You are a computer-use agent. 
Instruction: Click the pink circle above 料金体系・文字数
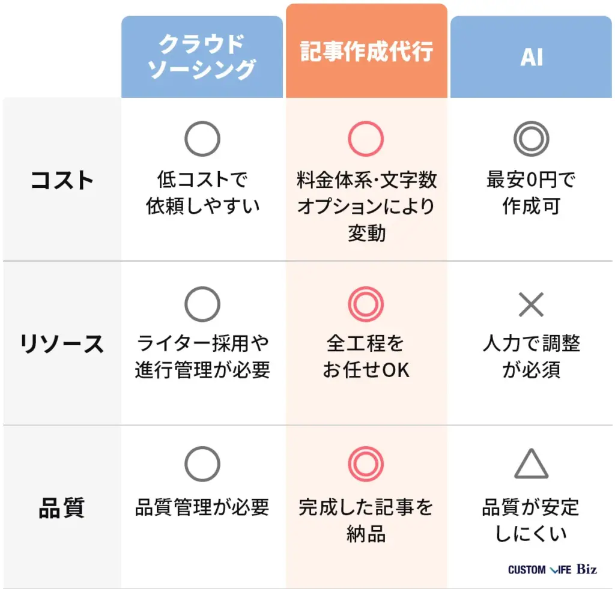tap(366, 139)
